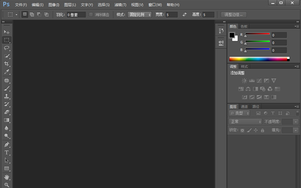Select the Gradient tool

coord(7,120)
